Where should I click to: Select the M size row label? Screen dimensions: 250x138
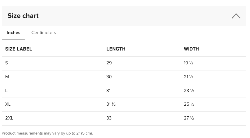pyautogui.click(x=7, y=77)
